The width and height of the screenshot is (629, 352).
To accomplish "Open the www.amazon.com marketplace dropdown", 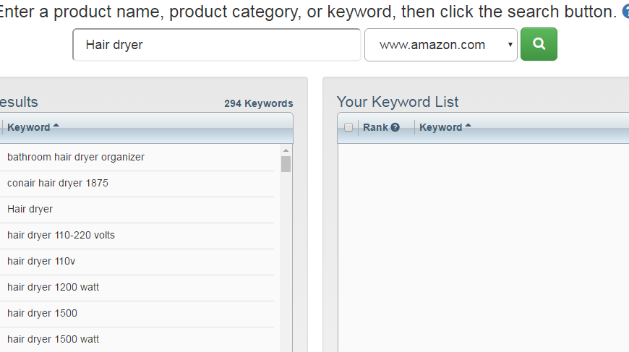I will coord(440,45).
